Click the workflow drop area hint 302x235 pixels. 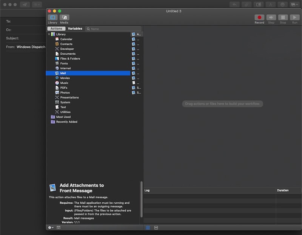(x=222, y=104)
